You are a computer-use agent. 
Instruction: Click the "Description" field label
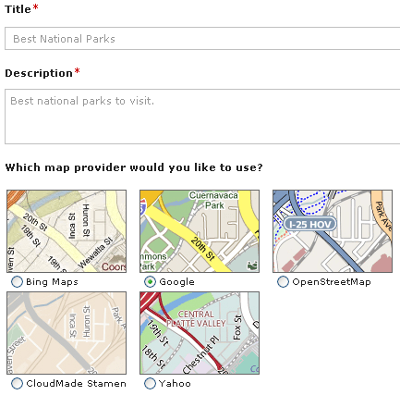click(39, 73)
